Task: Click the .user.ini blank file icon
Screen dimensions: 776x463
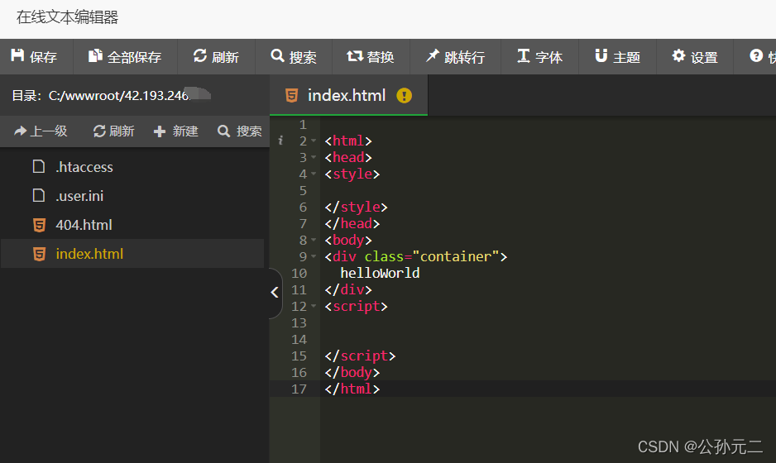Action: [39, 195]
